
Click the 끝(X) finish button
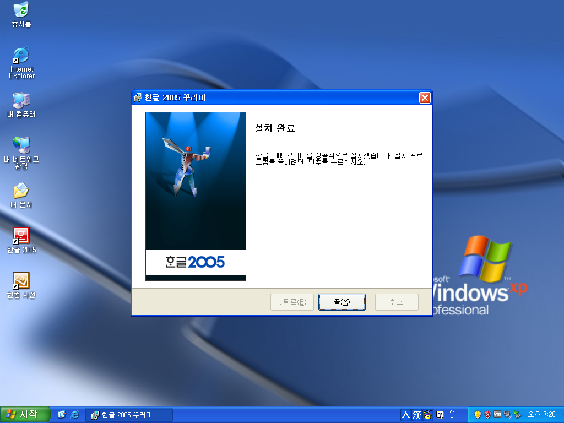pos(341,302)
